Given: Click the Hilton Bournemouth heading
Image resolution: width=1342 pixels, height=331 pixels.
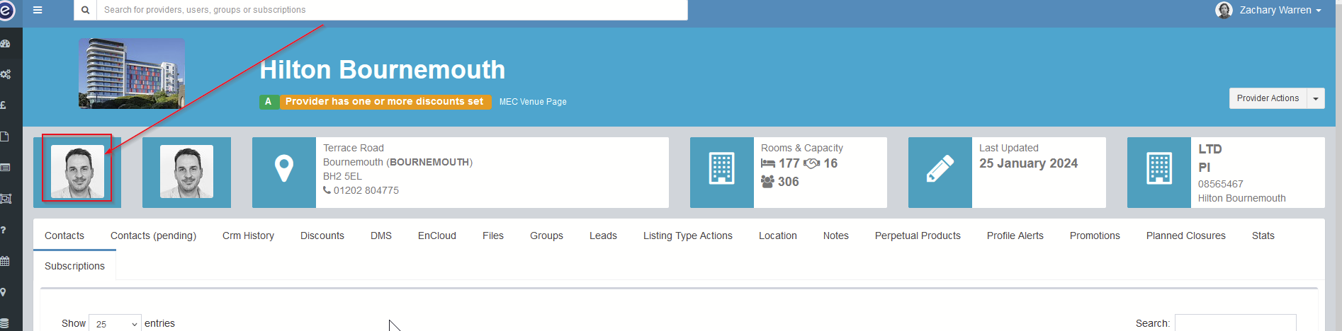Looking at the screenshot, I should pyautogui.click(x=383, y=70).
